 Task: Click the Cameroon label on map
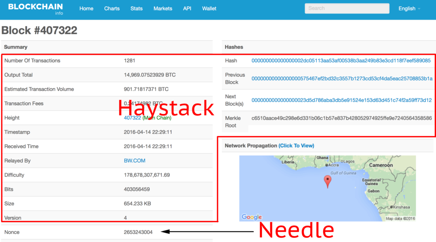381,165
